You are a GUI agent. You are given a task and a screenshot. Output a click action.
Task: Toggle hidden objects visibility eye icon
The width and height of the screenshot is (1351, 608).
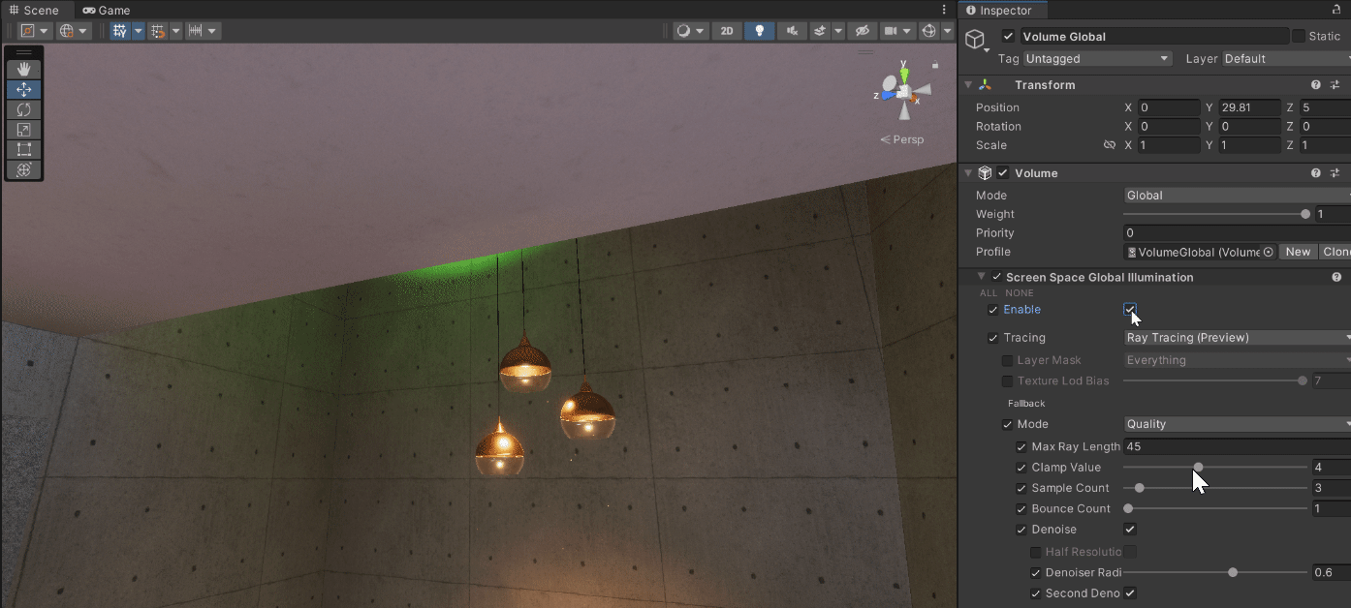pyautogui.click(x=862, y=31)
